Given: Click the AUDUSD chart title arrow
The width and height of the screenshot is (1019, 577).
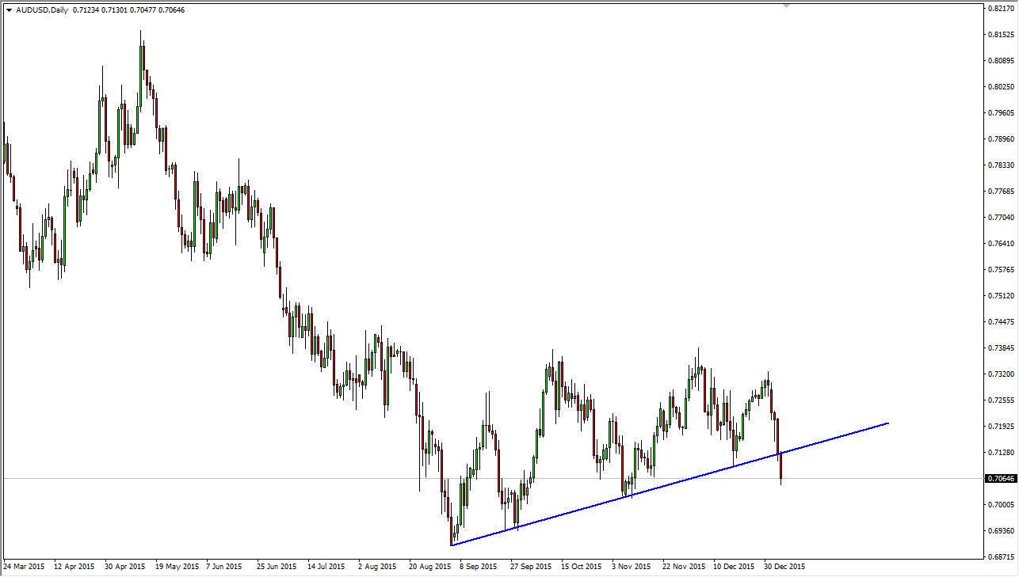Looking at the screenshot, I should click(x=9, y=10).
